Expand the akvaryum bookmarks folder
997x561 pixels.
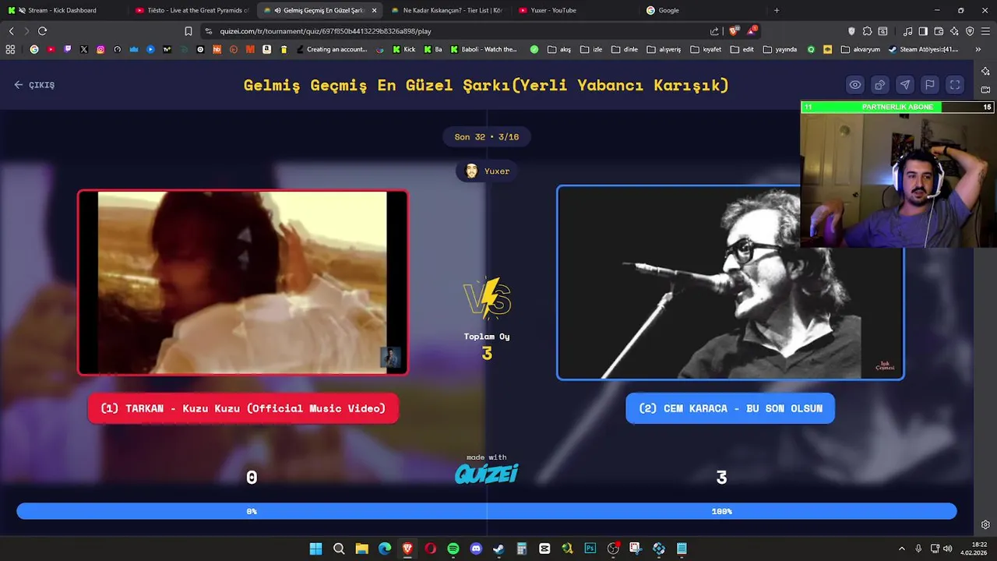pos(860,49)
